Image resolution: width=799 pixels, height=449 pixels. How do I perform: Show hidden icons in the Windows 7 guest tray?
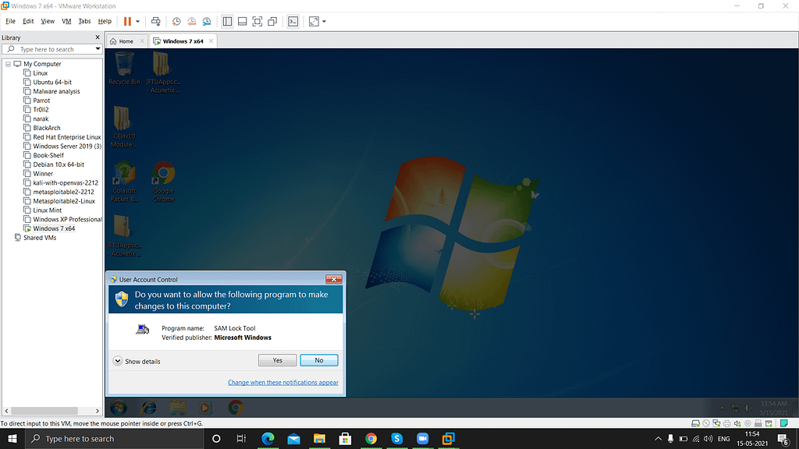[x=722, y=408]
